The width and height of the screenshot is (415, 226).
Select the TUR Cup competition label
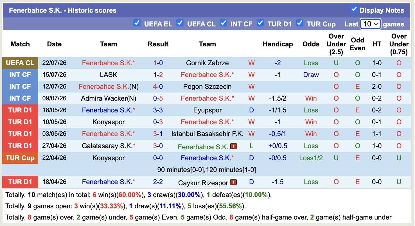pos(20,158)
